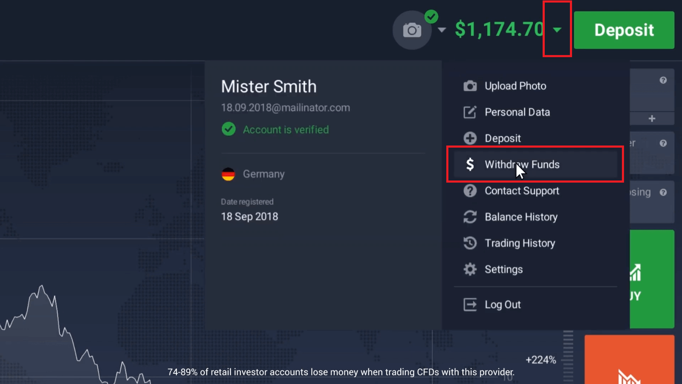Click the Personal Data edit icon

coord(470,112)
